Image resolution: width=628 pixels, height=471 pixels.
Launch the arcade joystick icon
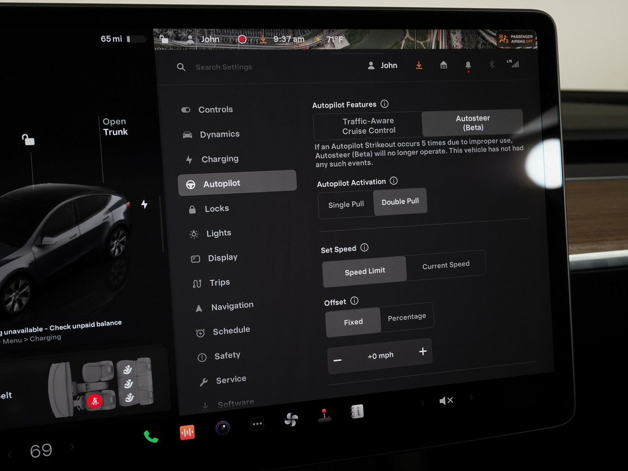(x=324, y=416)
